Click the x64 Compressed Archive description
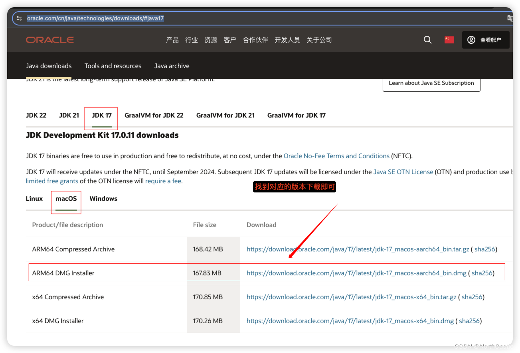520x353 pixels. click(x=68, y=297)
